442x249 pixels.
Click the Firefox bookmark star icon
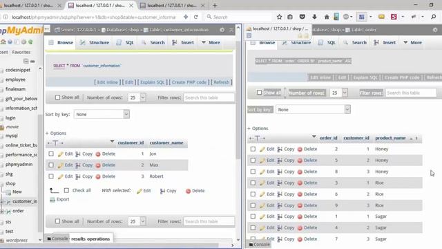[279, 17]
